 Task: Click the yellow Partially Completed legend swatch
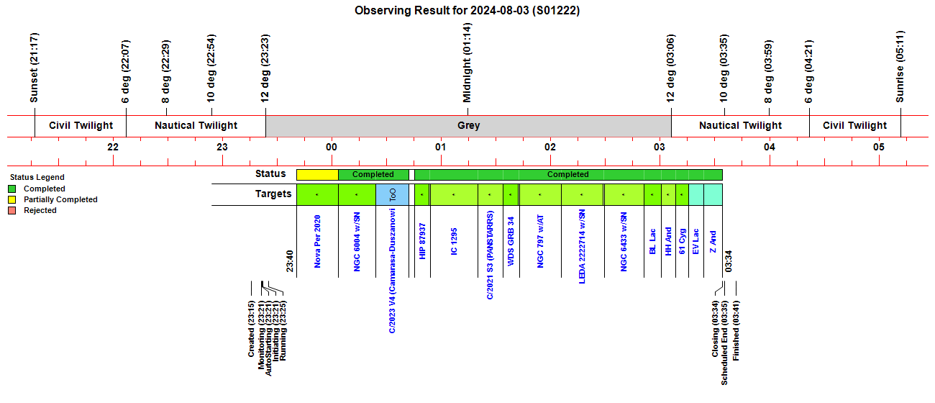point(12,199)
